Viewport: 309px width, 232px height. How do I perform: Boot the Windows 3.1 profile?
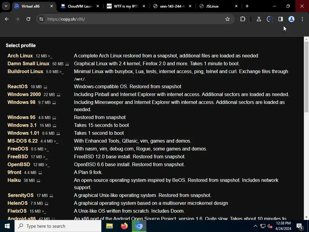tap(22, 125)
